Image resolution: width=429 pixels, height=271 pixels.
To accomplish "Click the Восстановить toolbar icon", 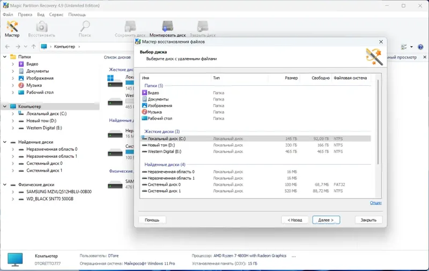I will (42, 29).
